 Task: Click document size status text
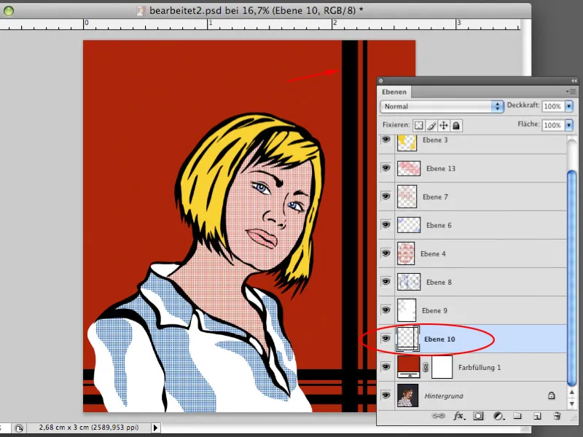coord(89,428)
